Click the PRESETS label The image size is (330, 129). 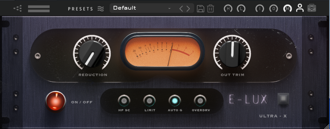80,9
